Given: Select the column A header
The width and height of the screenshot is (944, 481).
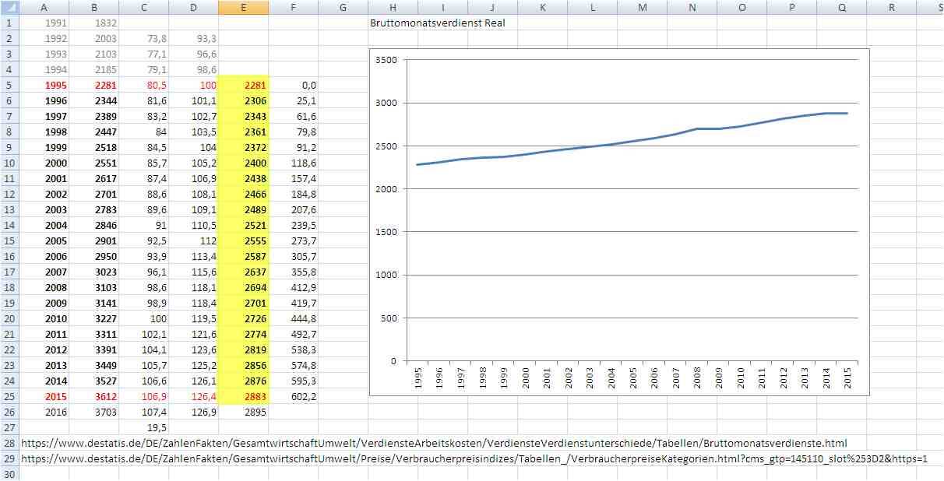Looking at the screenshot, I should 44,7.
